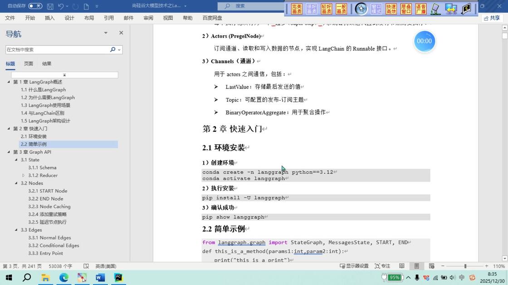The image size is (508, 285).
Task: Open the 设计 ribbon tab
Action: point(69,18)
